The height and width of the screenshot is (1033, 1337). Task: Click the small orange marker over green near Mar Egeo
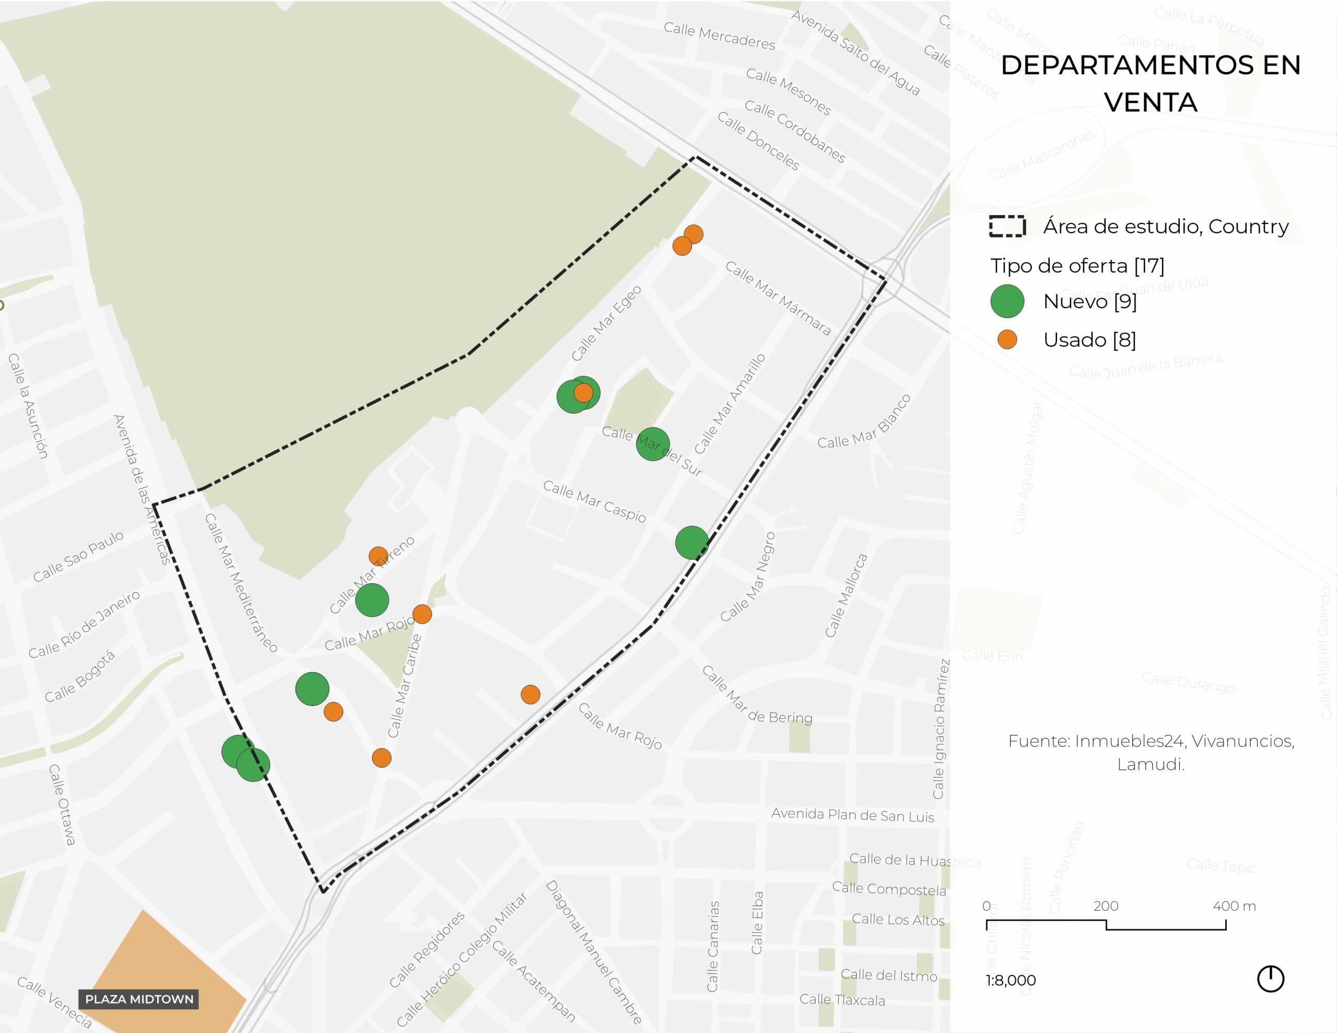583,393
